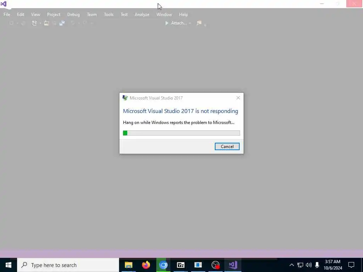The height and width of the screenshot is (272, 363).
Task: Click the feedback/find icon right of Attach
Action: [x=199, y=23]
